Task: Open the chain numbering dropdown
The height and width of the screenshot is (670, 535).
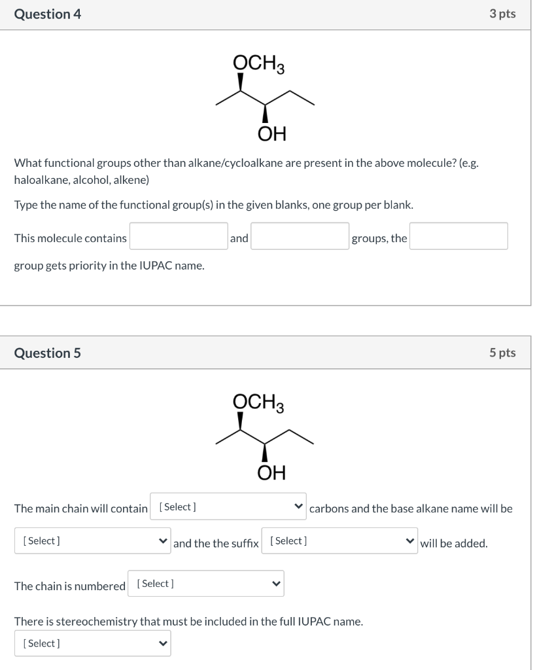Action: (x=205, y=583)
